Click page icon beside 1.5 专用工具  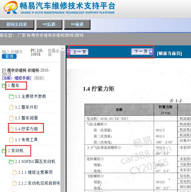11,140
